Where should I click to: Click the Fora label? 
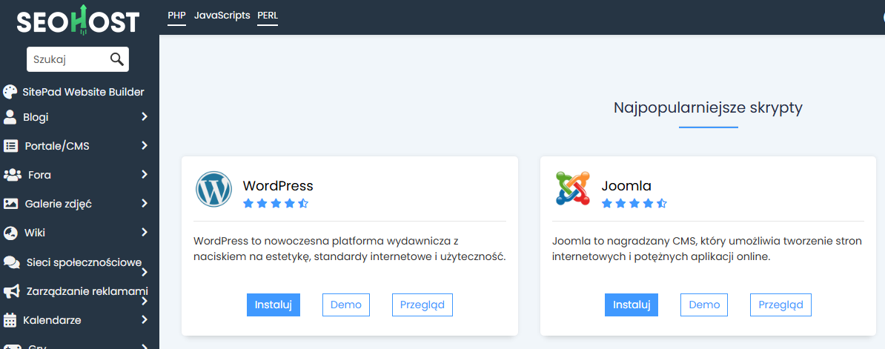tap(39, 175)
